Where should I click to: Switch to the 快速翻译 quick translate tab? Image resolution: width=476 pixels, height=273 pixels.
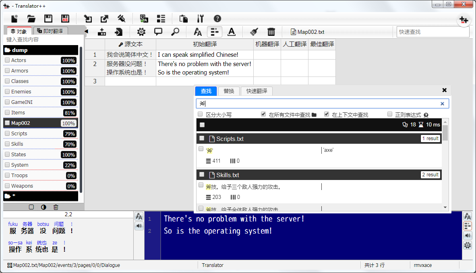click(x=257, y=91)
